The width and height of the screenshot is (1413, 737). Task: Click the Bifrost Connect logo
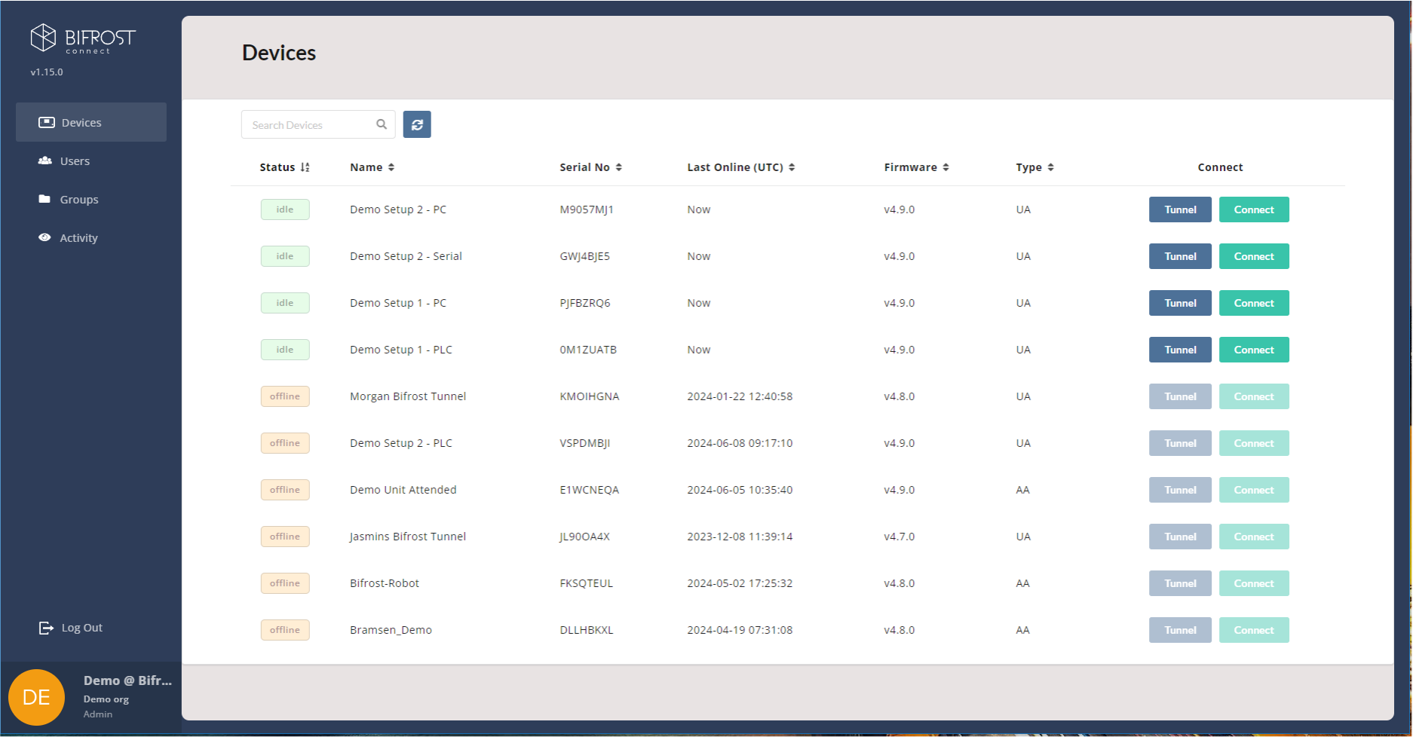82,38
